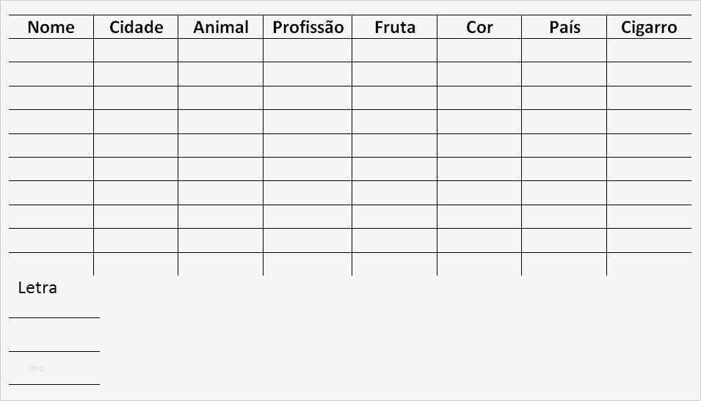Select the Animal column header
This screenshot has height=401, width=701.
[220, 27]
